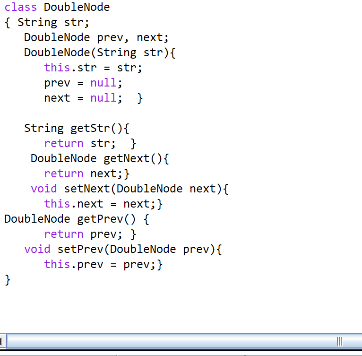Click the 'class' keyword on the first line

tap(20, 7)
